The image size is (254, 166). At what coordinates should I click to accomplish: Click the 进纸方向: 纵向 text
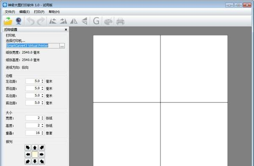tap(17, 67)
